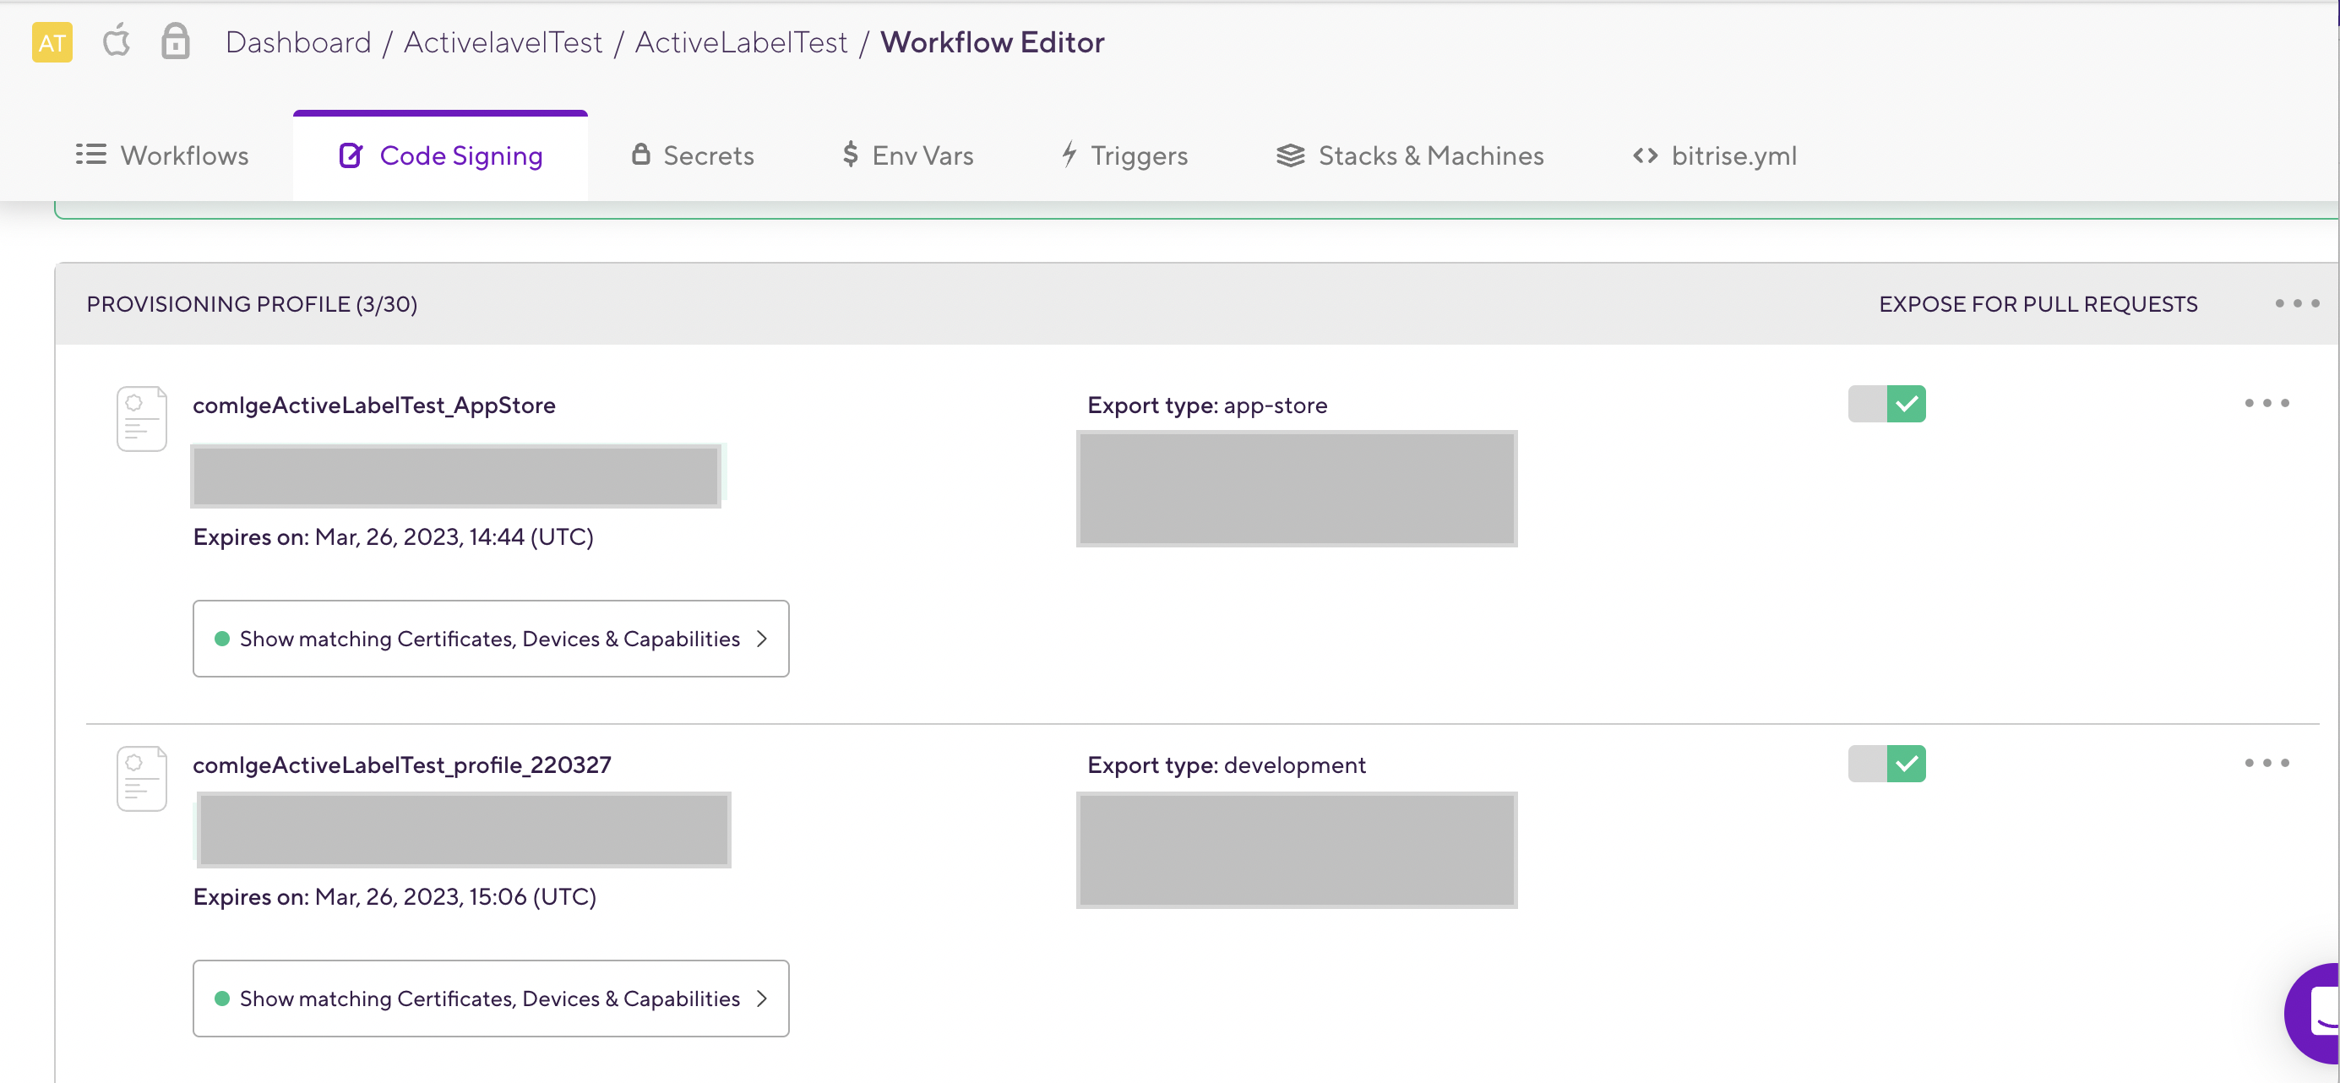
Task: Toggle pull request exposure for development profile
Action: point(1886,763)
